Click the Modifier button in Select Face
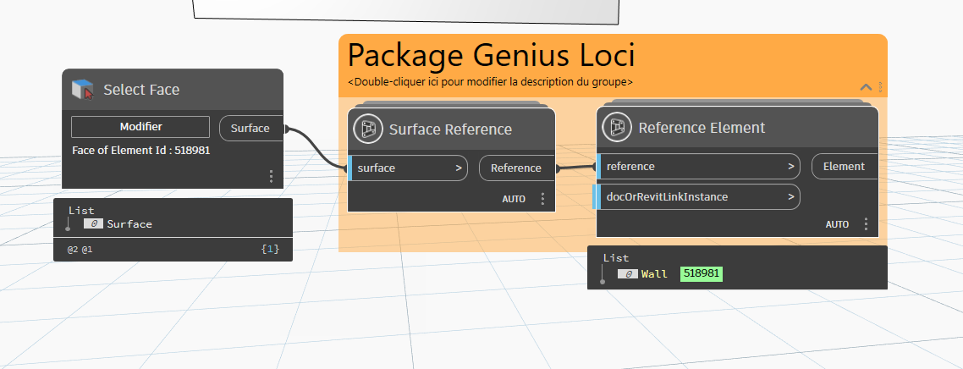The width and height of the screenshot is (963, 369). [x=140, y=127]
